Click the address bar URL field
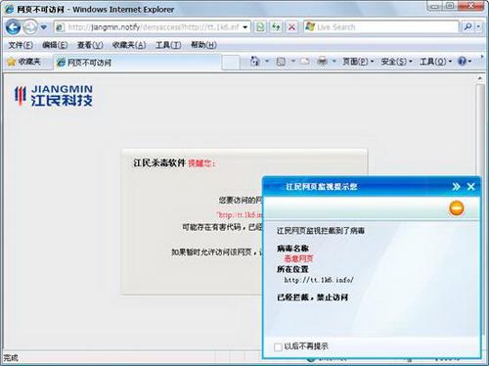 [154, 27]
